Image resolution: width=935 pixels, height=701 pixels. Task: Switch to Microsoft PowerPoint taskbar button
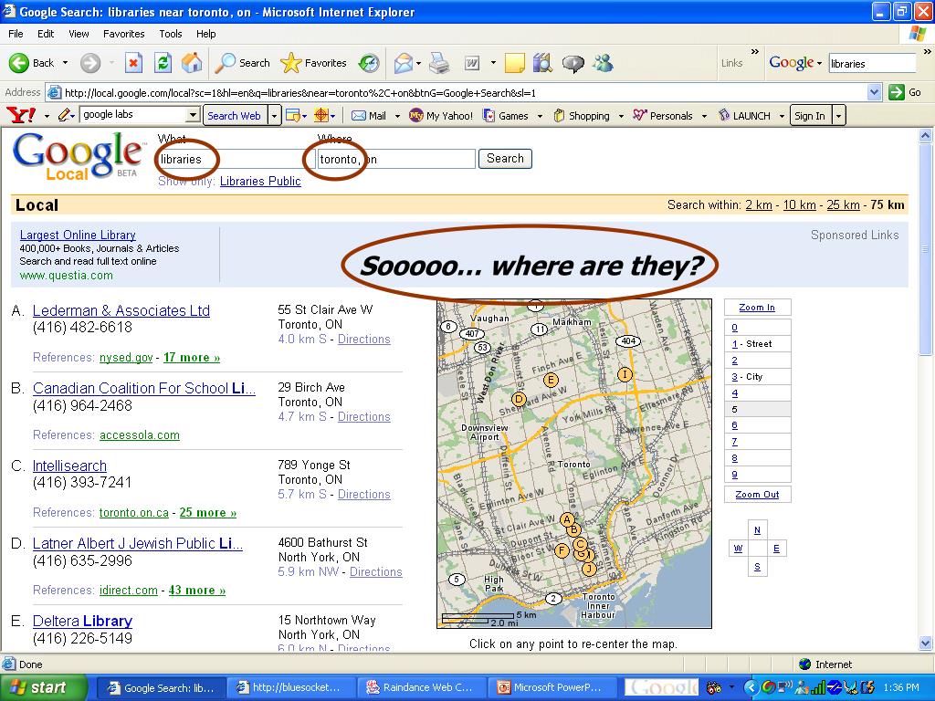pyautogui.click(x=550, y=688)
